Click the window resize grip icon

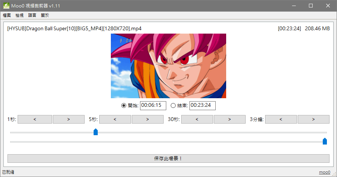pos(334,174)
